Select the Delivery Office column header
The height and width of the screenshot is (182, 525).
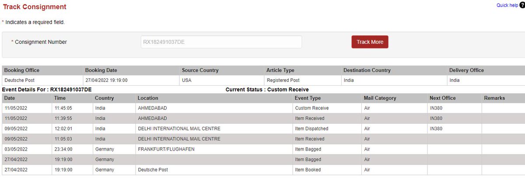[x=486, y=70]
